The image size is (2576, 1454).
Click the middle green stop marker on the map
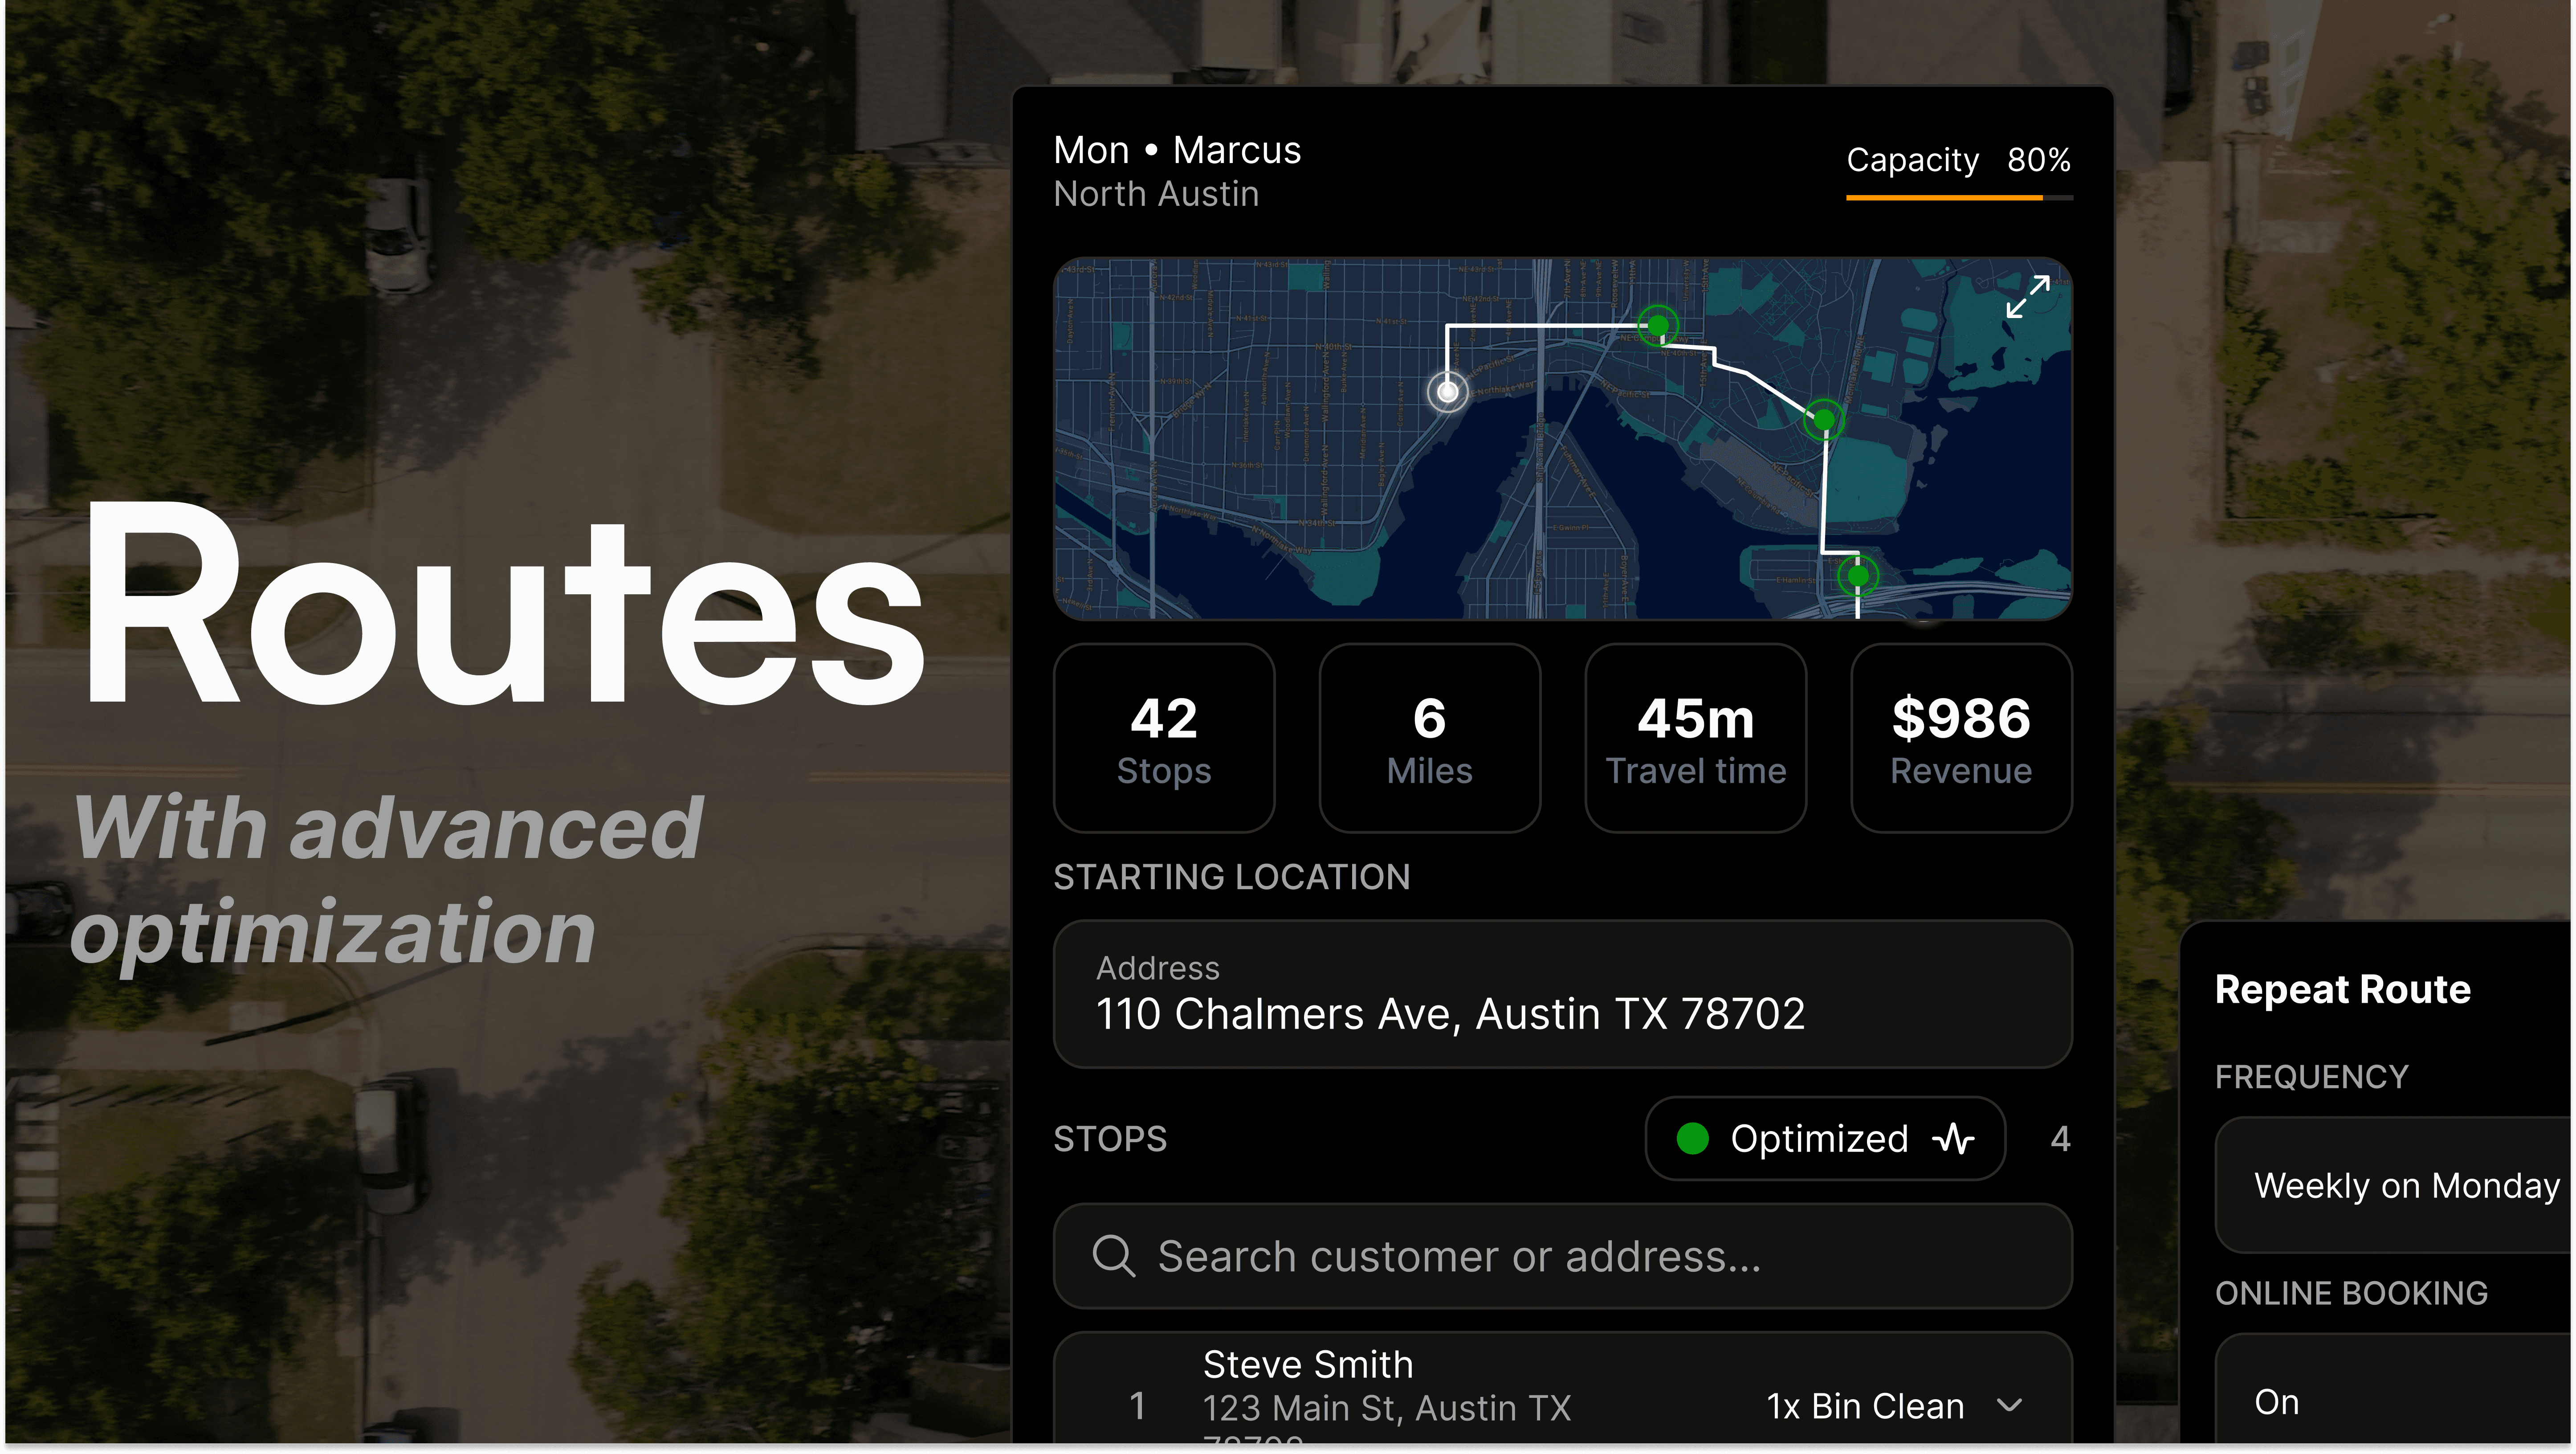[x=1824, y=419]
